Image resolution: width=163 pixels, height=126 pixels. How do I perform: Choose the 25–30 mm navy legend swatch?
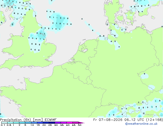coord(52,123)
